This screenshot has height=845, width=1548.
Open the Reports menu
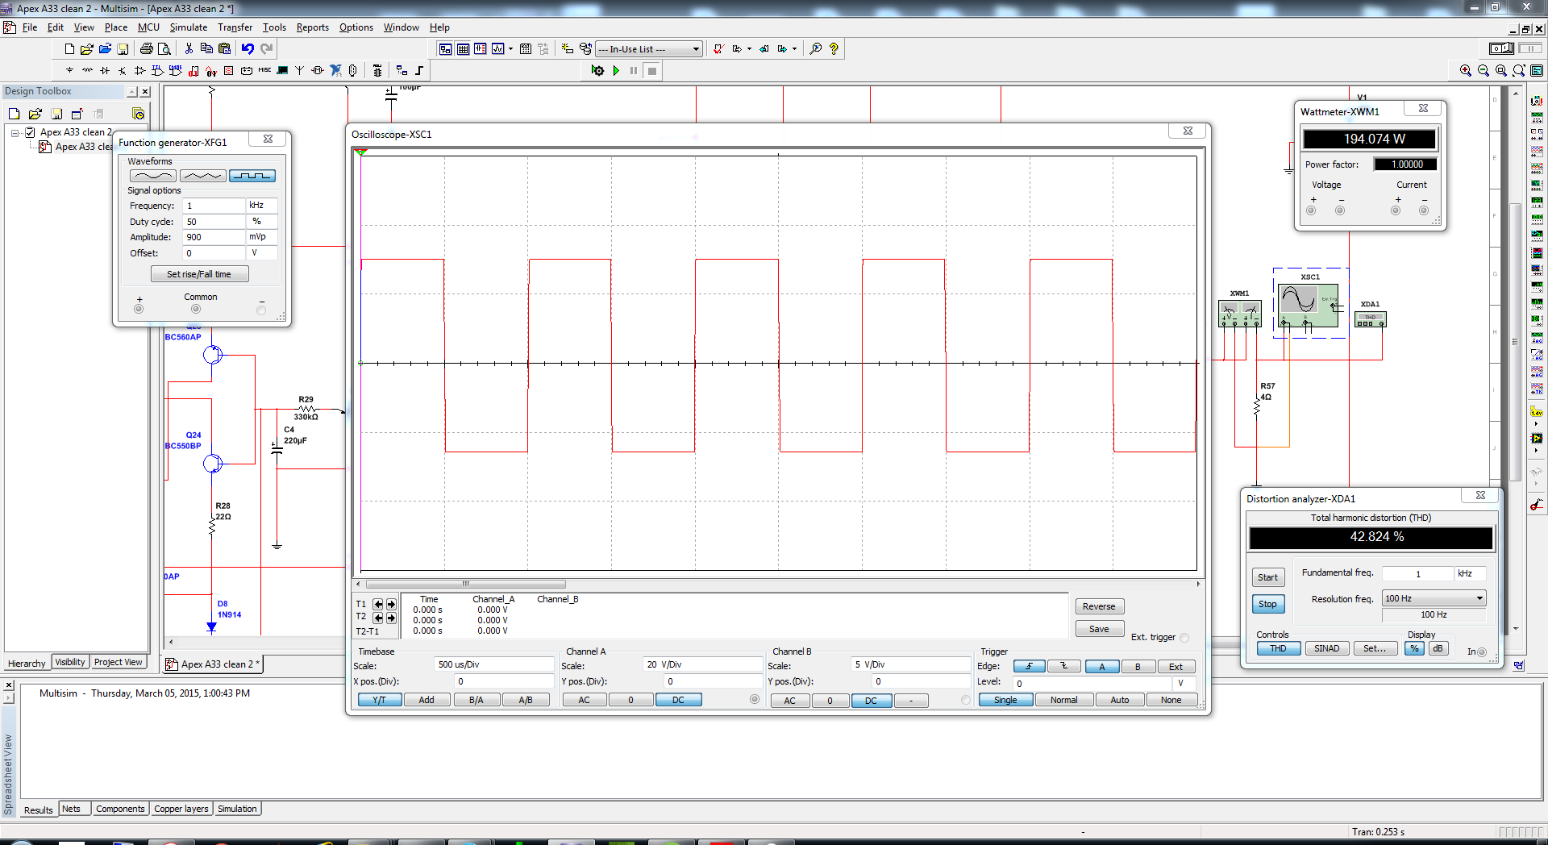(x=312, y=27)
